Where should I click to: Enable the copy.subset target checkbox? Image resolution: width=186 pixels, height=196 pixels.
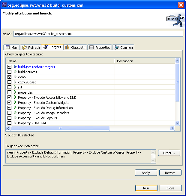click(x=9, y=82)
